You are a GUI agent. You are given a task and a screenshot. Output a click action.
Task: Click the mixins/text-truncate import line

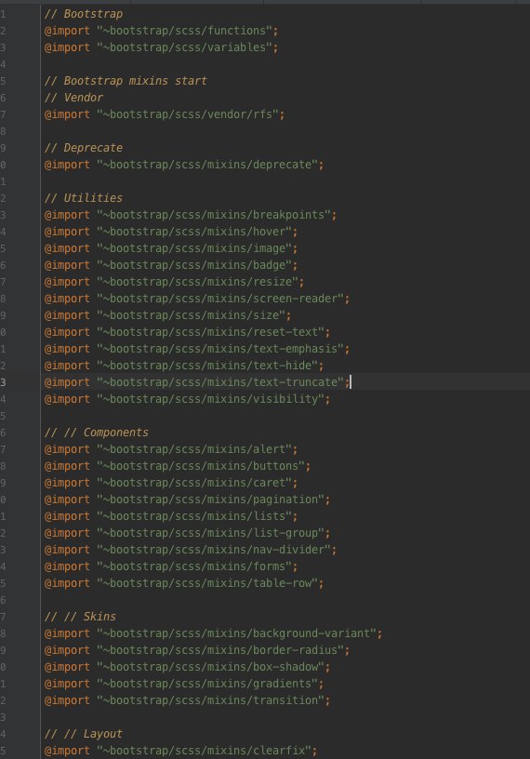pos(197,382)
